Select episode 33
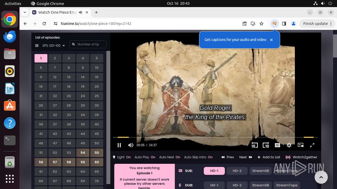Screen dimensions: 337x189 pyautogui.click(x=69, y=115)
